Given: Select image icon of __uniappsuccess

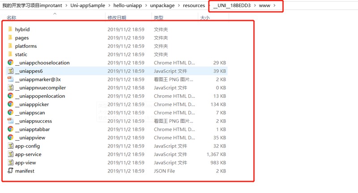Looking at the screenshot, I should [x=10, y=121].
